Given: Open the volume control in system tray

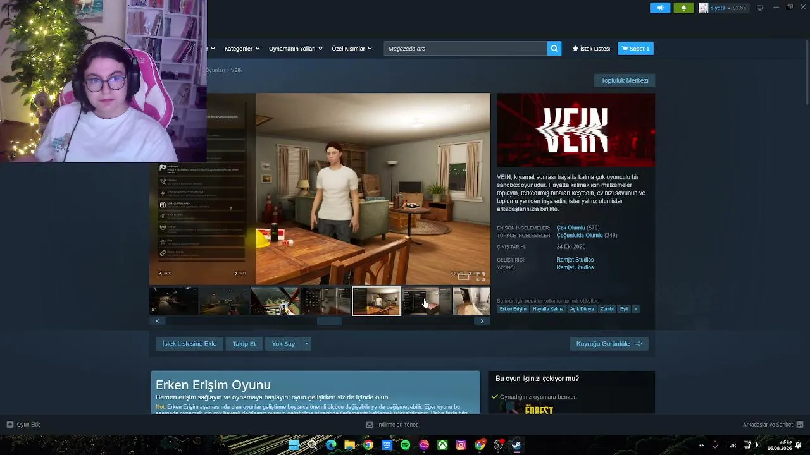Looking at the screenshot, I should (756, 445).
